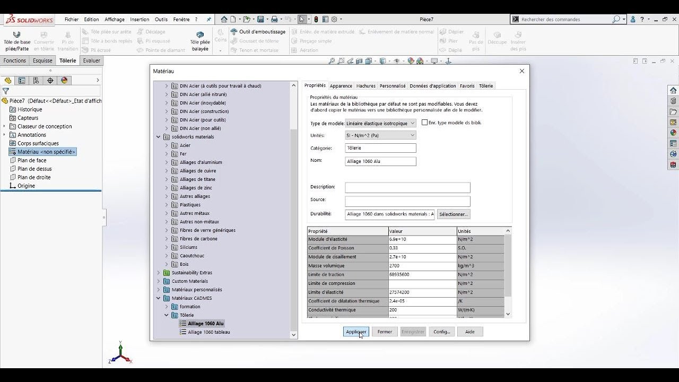Open the FeatureManager design tree tab
This screenshot has width=679, height=382.
[8, 81]
